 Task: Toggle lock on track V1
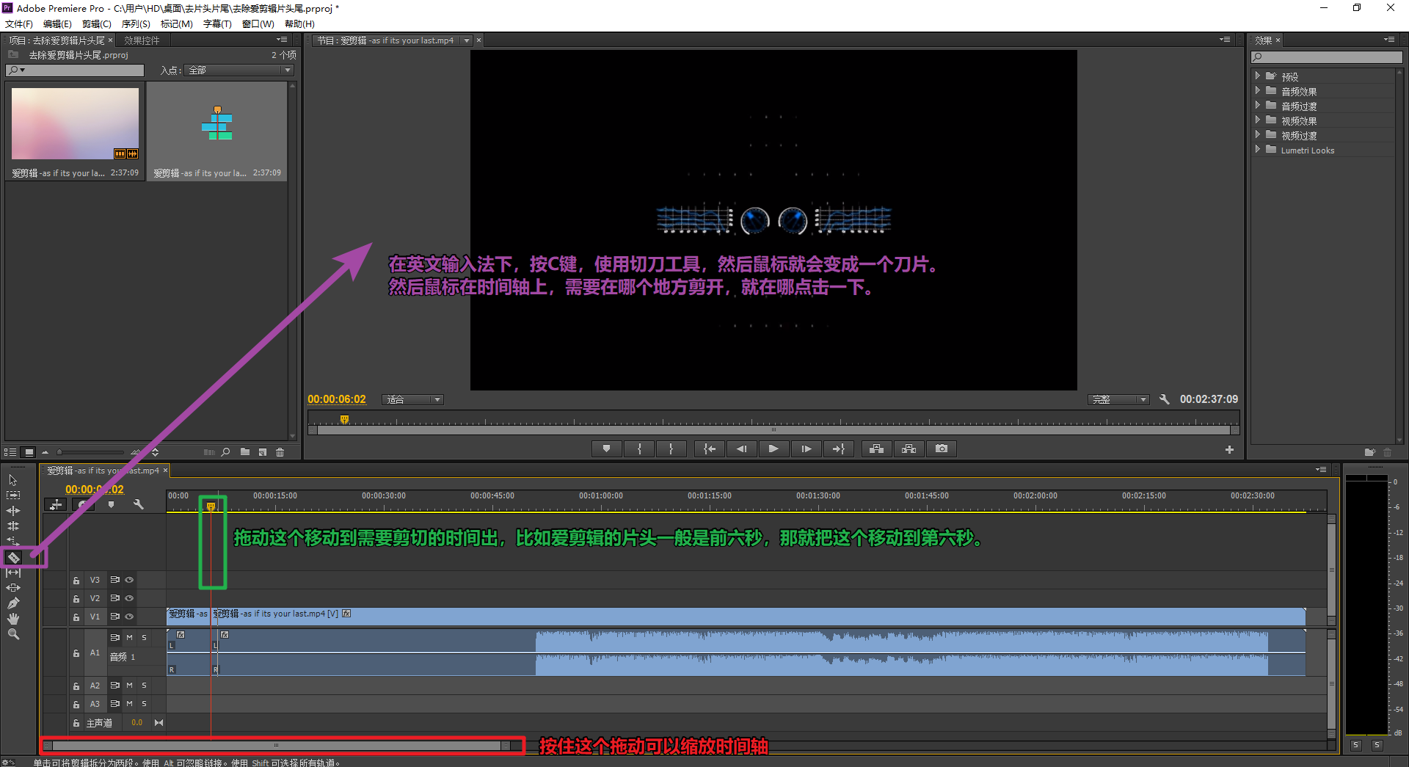point(76,617)
